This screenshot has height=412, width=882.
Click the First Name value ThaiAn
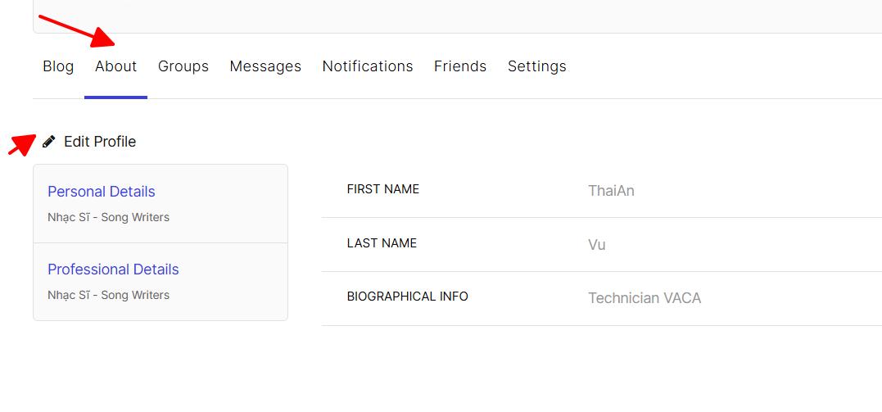click(612, 191)
